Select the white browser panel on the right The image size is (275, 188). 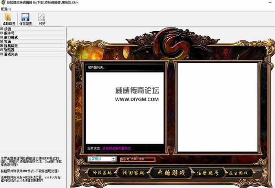click(x=218, y=107)
